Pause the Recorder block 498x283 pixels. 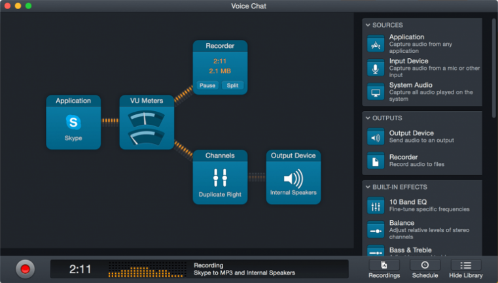[207, 86]
